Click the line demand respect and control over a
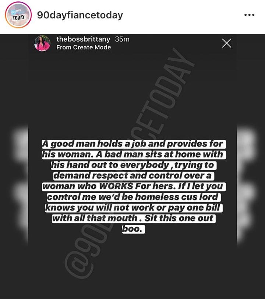The height and width of the screenshot is (299, 265). [x=134, y=176]
